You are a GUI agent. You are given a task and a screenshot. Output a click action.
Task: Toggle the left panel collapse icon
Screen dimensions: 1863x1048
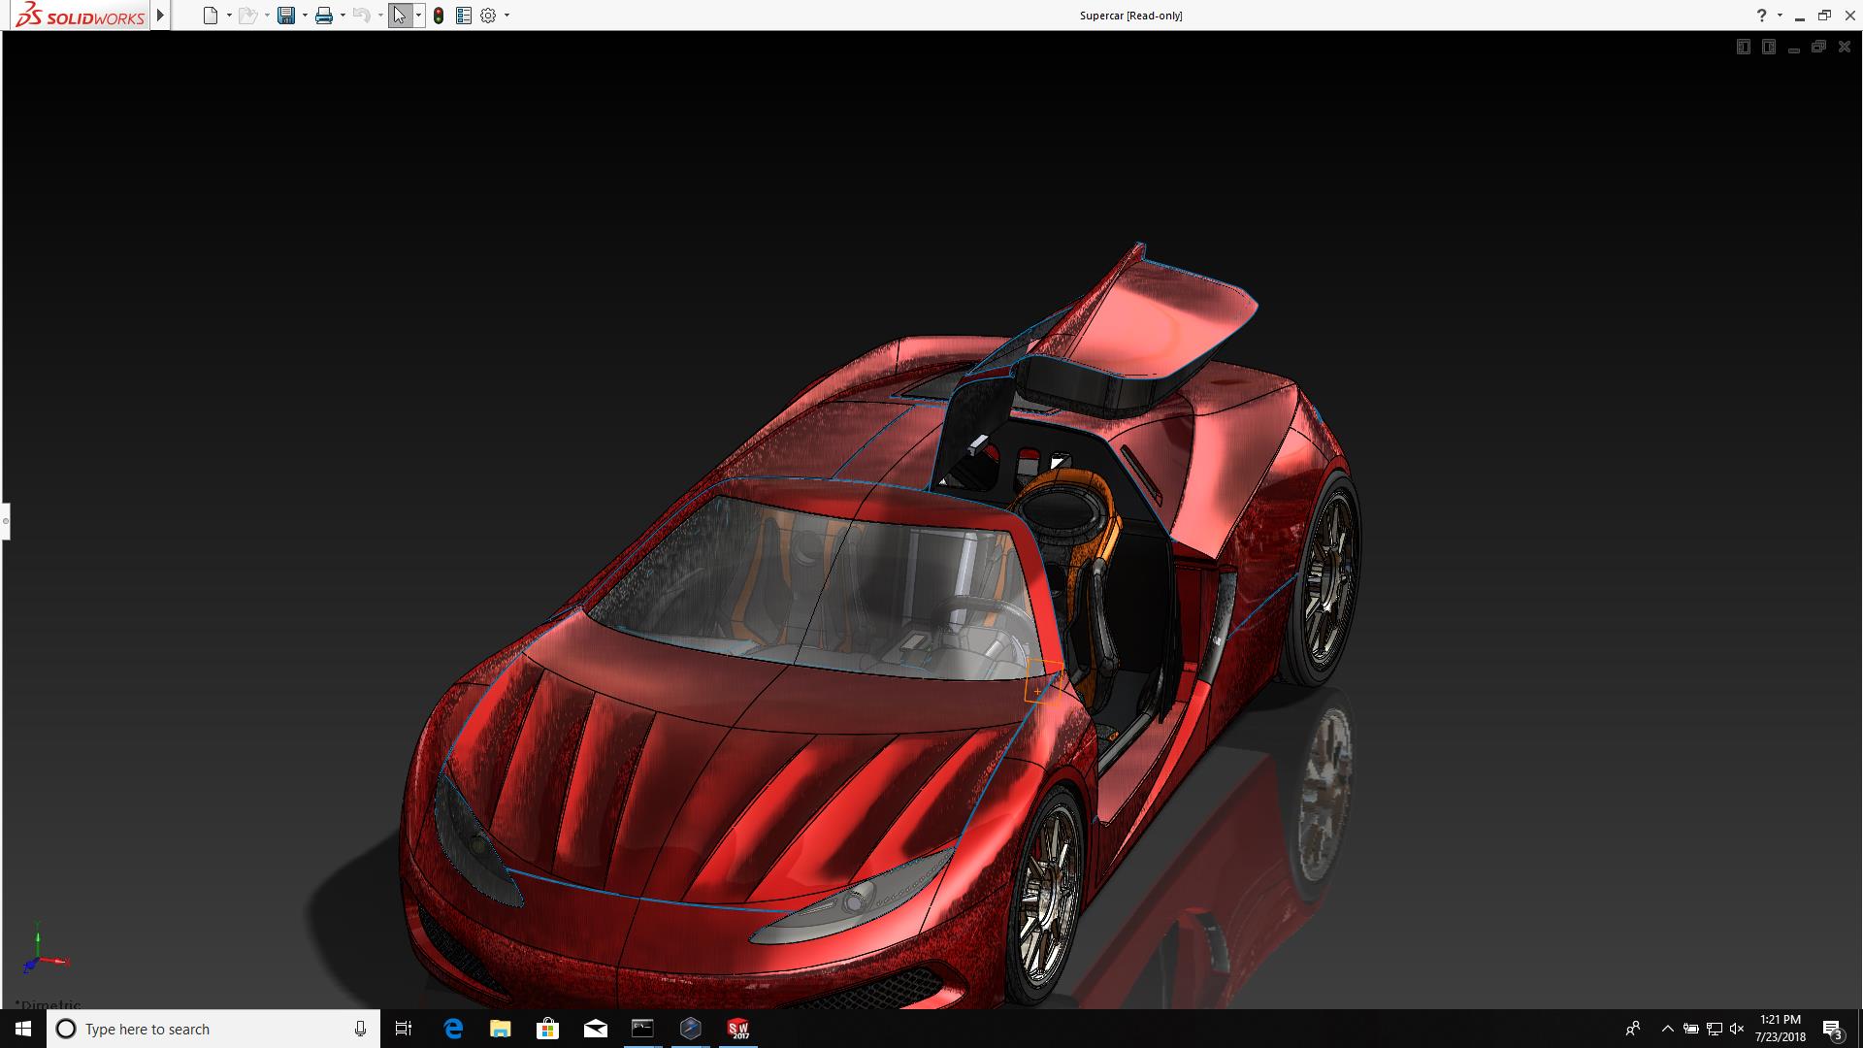click(x=1743, y=47)
